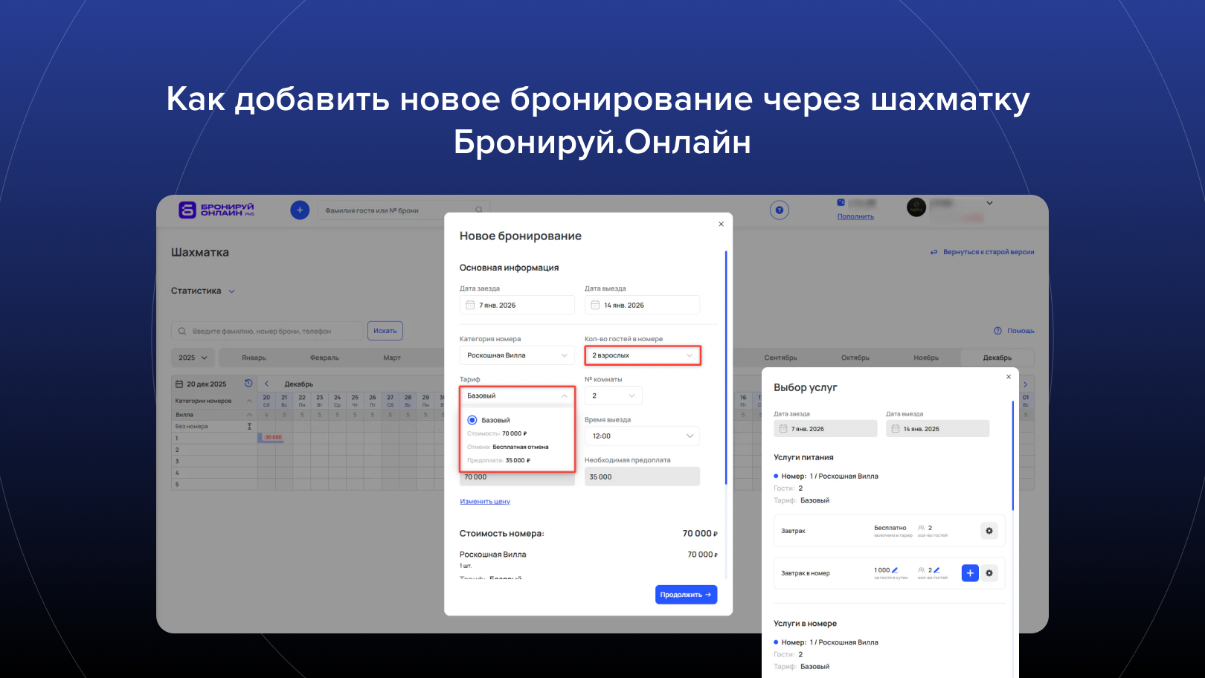The width and height of the screenshot is (1205, 678).
Task: Edit the 1000 price with pencil icon
Action: point(894,569)
